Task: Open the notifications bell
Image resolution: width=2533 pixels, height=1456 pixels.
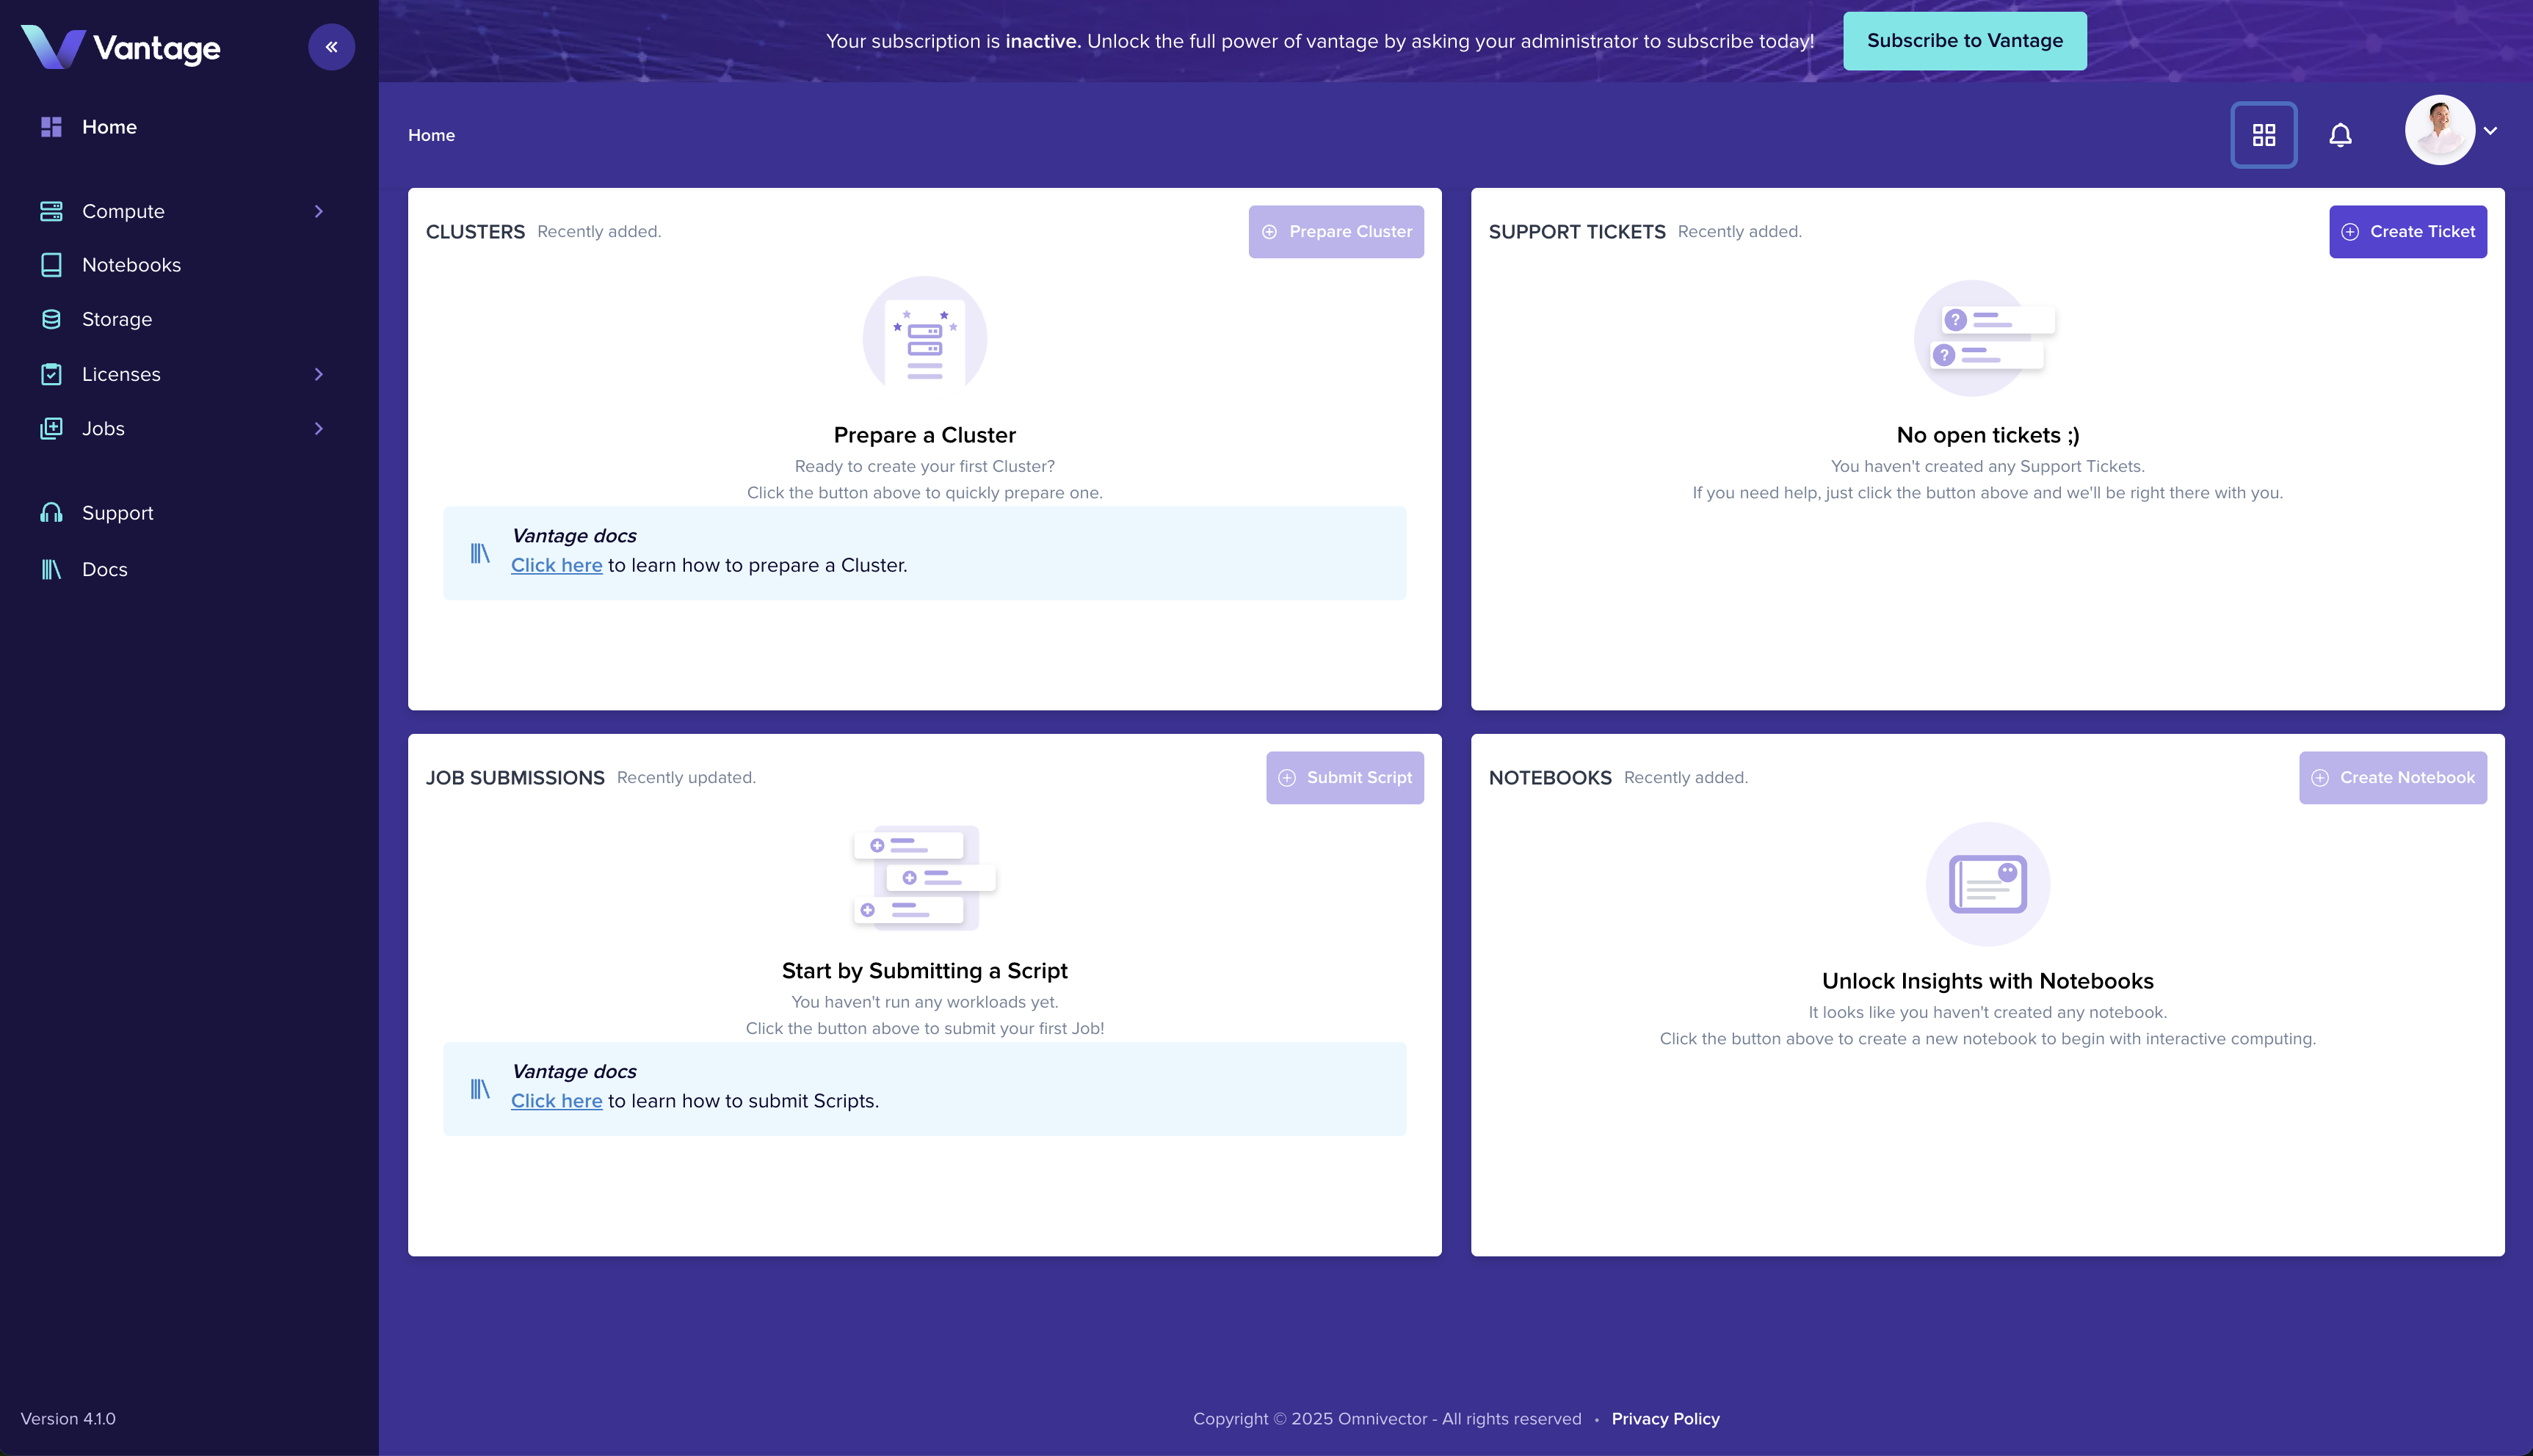Action: tap(2340, 135)
